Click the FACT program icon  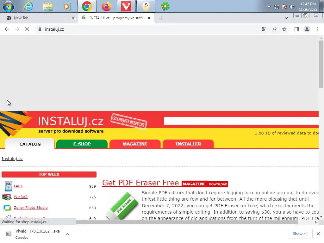(x=8, y=186)
